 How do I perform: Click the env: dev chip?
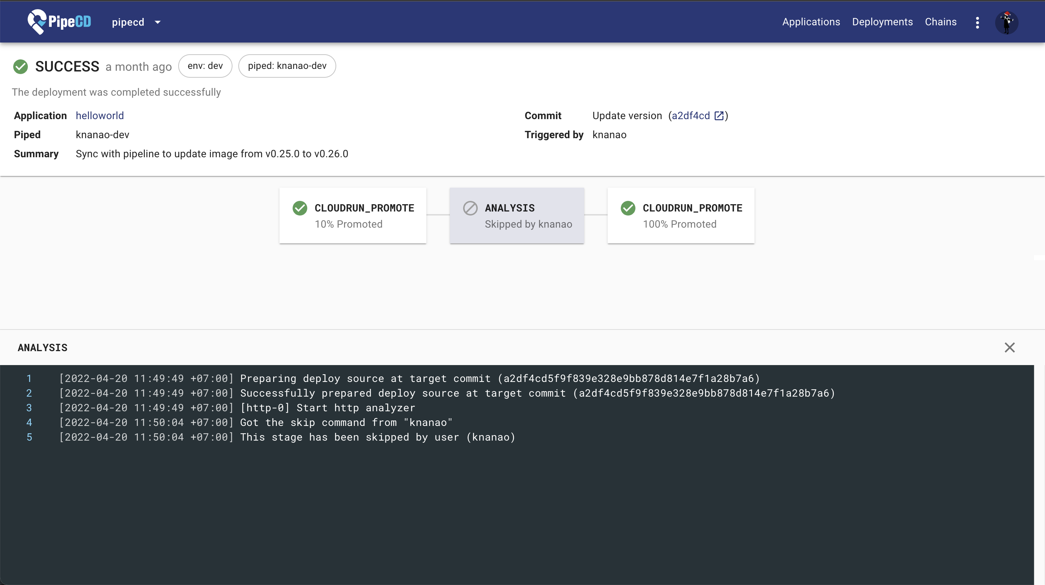(x=205, y=66)
